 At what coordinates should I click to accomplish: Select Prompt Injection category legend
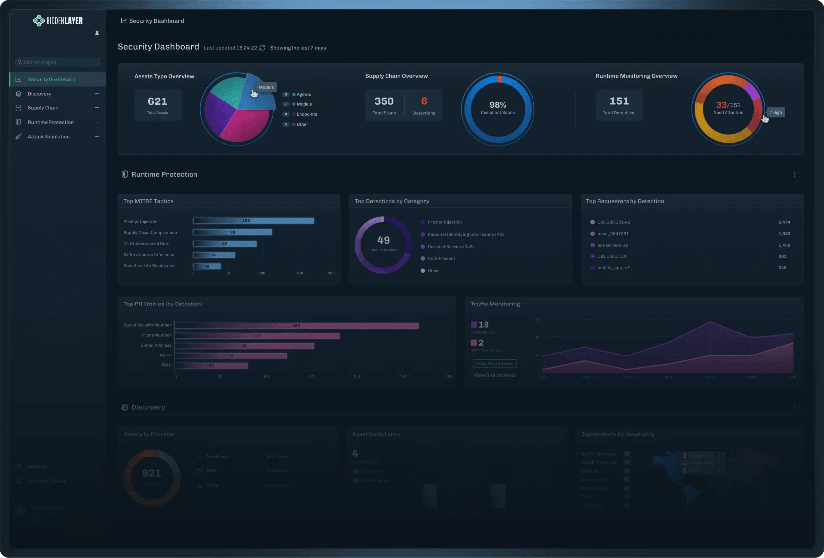click(x=441, y=222)
